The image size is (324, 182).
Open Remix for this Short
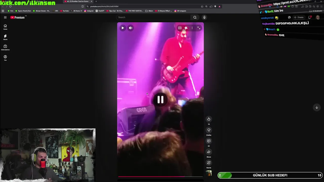coord(209,163)
